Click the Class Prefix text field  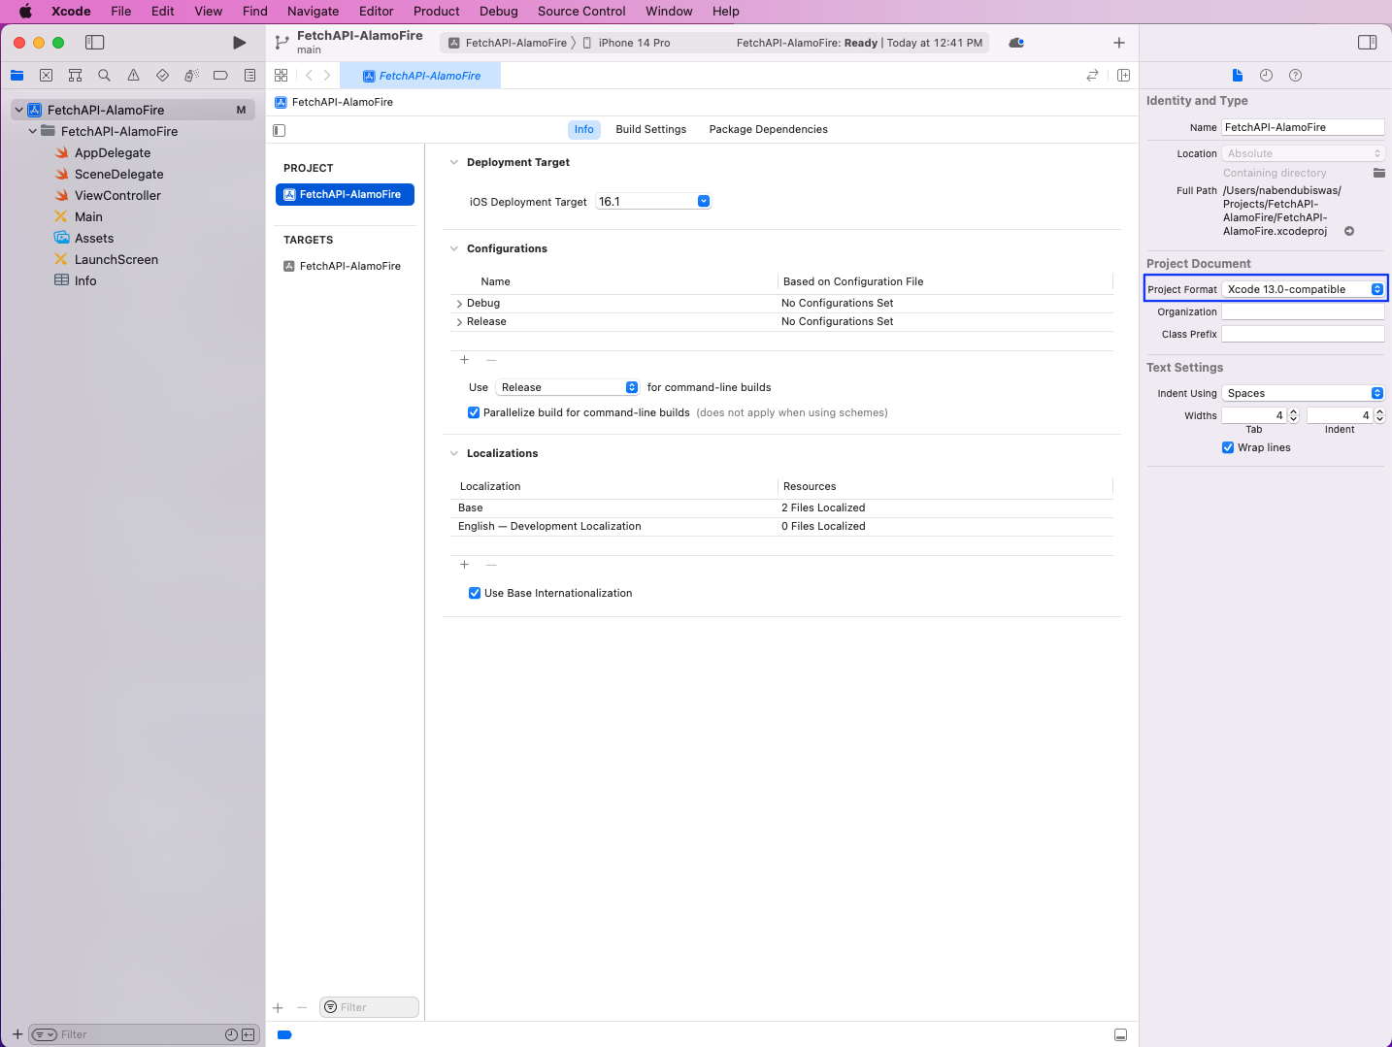(x=1303, y=334)
